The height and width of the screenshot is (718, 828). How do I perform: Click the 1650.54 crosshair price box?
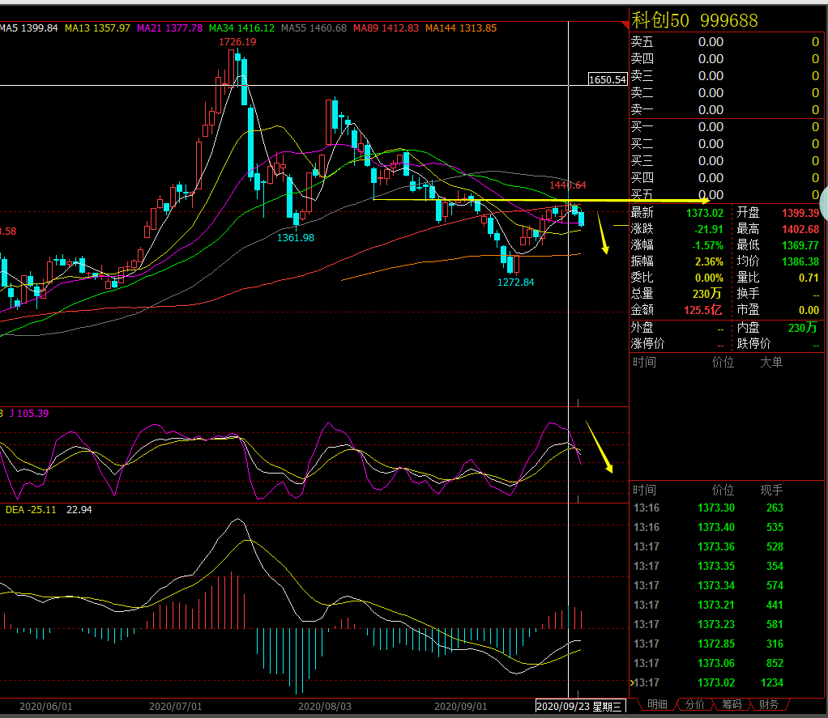(608, 79)
